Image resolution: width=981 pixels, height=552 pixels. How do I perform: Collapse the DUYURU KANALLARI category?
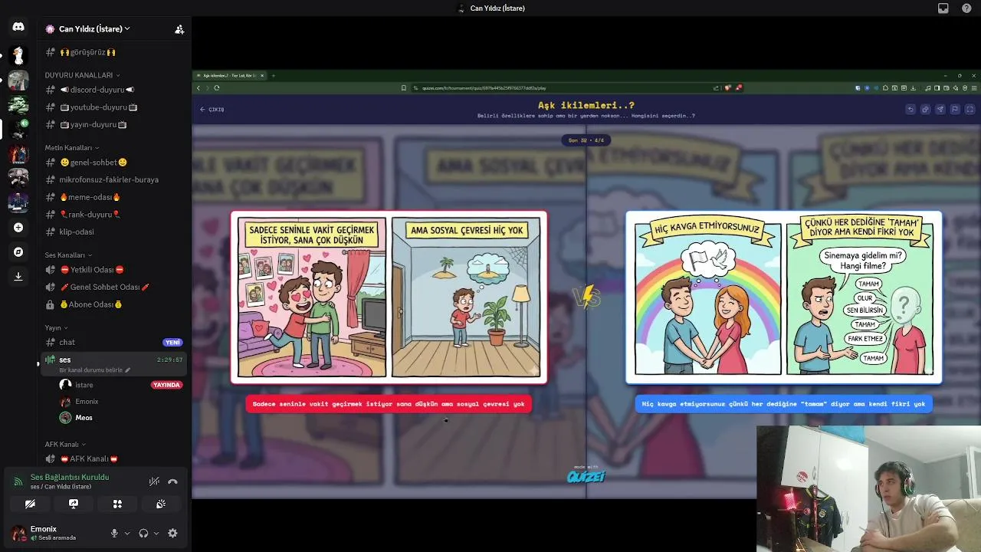[x=83, y=75]
